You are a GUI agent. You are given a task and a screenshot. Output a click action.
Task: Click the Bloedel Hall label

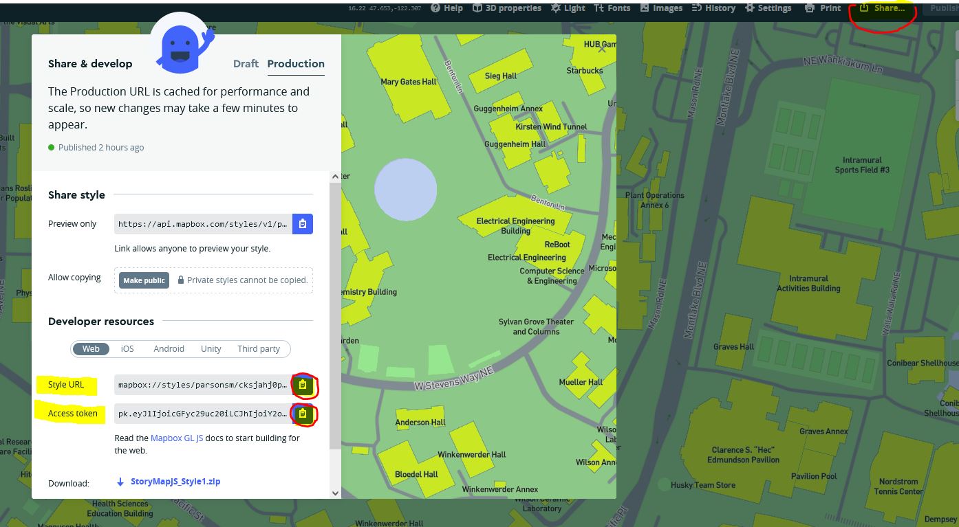[416, 474]
